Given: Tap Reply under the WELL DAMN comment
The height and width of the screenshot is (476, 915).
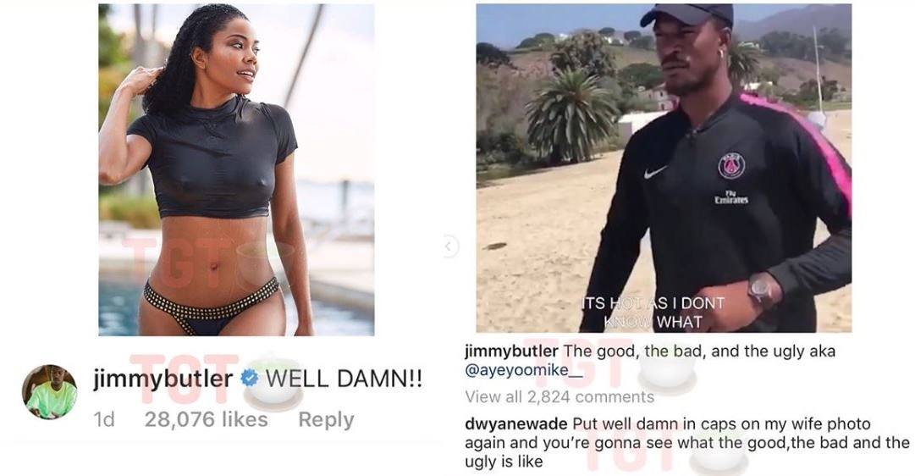Looking at the screenshot, I should coord(326,419).
